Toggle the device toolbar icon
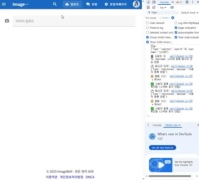The image size is (199, 180). pyautogui.click(x=154, y=2)
